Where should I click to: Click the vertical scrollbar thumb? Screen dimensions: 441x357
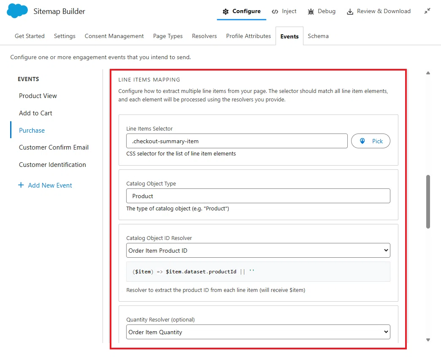click(x=428, y=202)
